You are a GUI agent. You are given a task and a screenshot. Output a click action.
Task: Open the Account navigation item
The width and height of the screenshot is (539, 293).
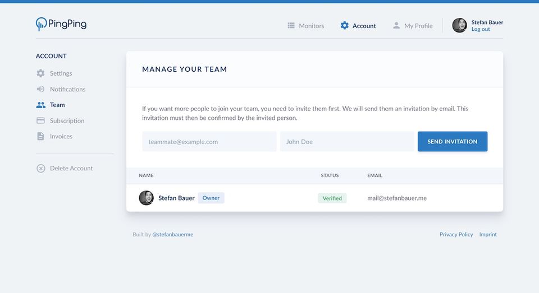click(358, 26)
